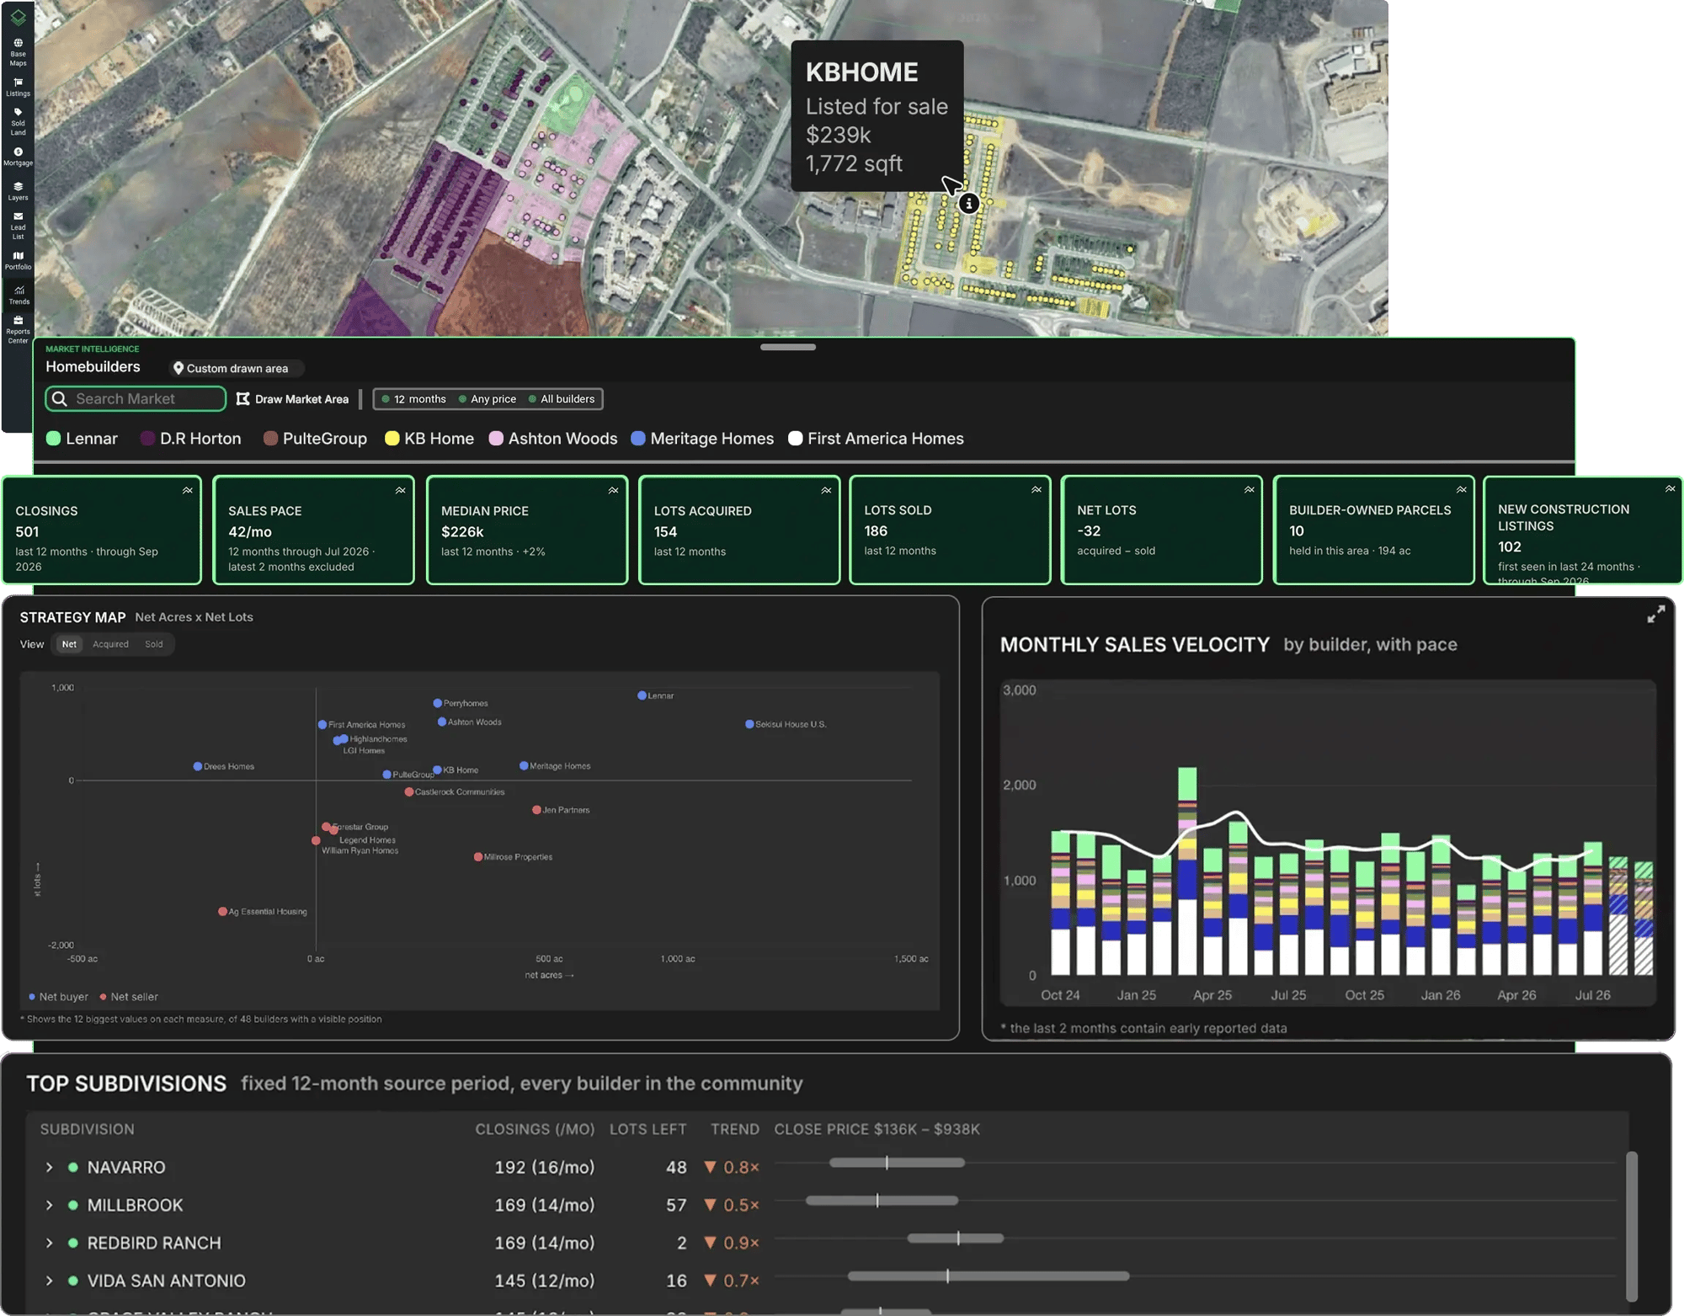This screenshot has width=1684, height=1316.
Task: Switch Strategy Map view to Sold
Action: [153, 644]
